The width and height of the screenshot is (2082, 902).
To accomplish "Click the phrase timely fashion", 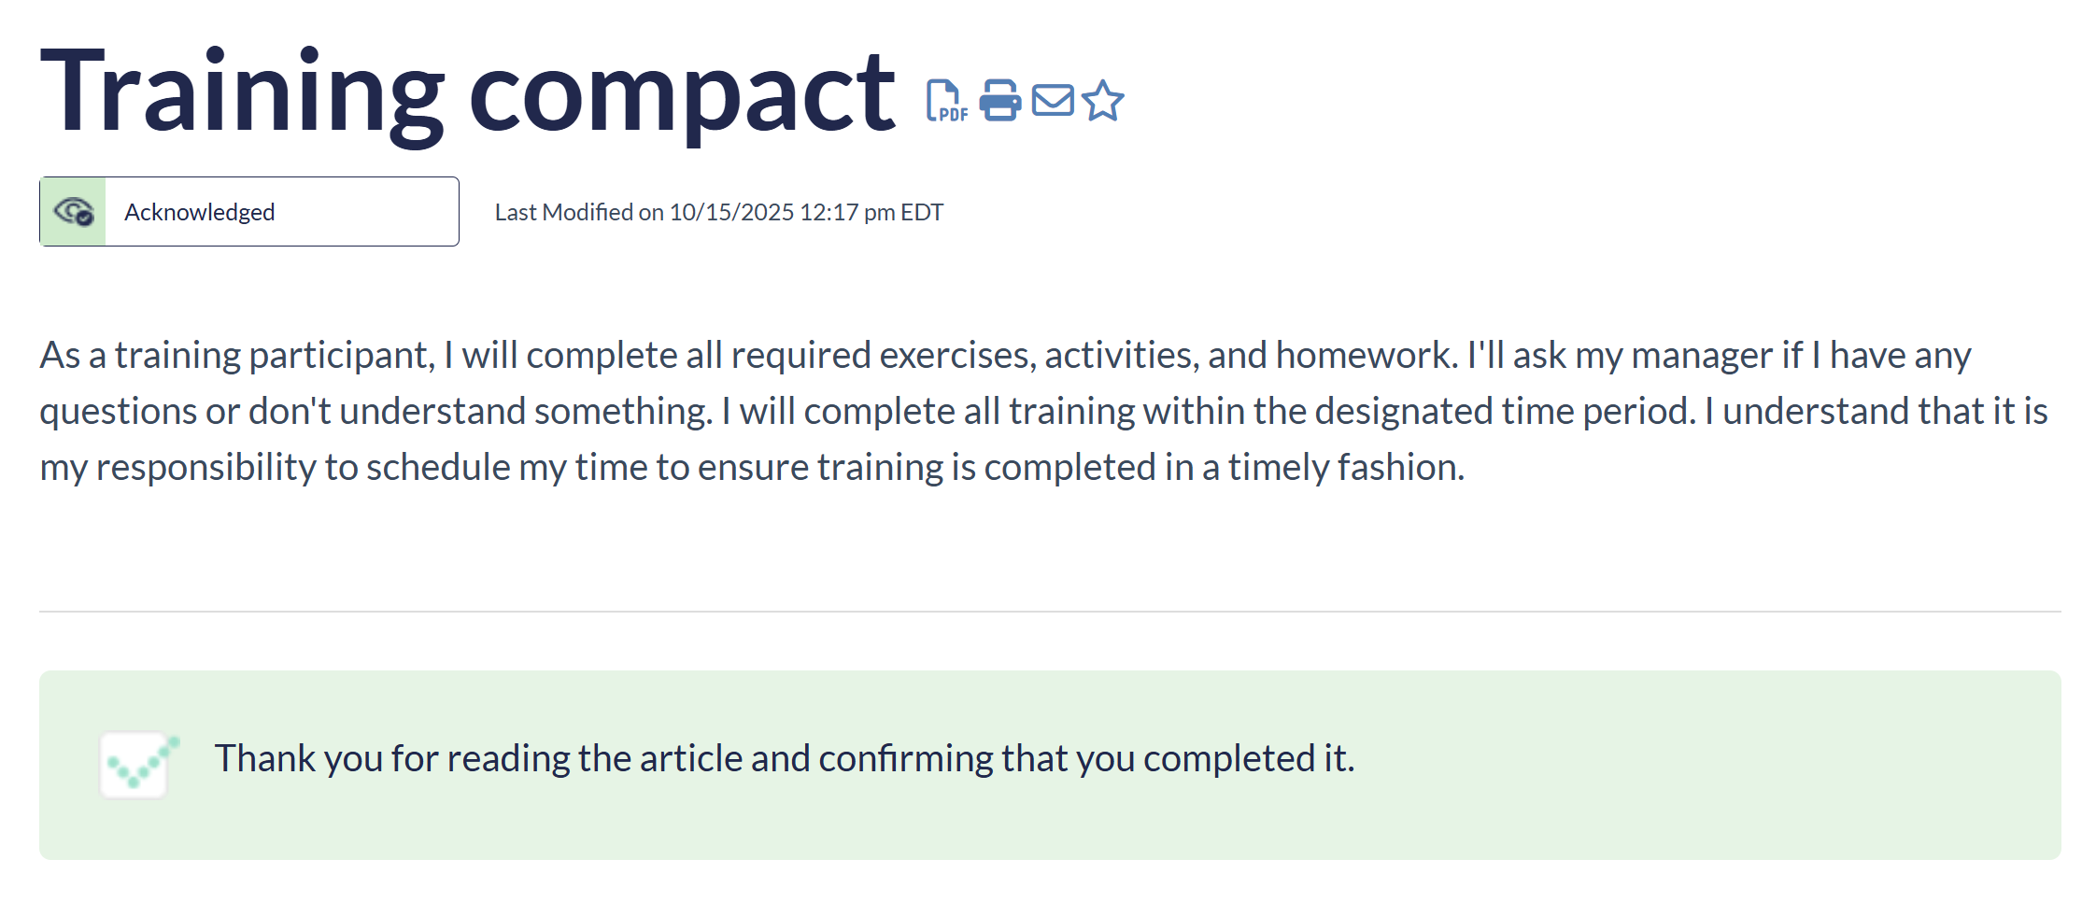I will tap(1345, 468).
